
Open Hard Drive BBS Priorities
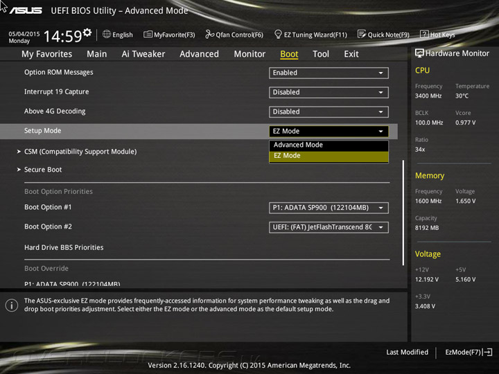click(64, 247)
